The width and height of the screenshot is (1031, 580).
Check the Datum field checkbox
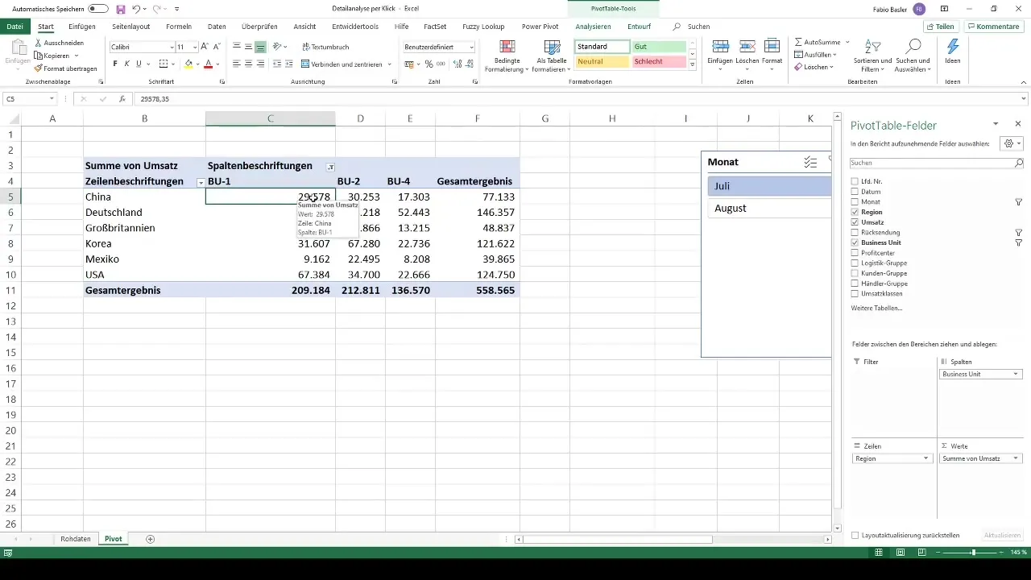click(x=855, y=192)
